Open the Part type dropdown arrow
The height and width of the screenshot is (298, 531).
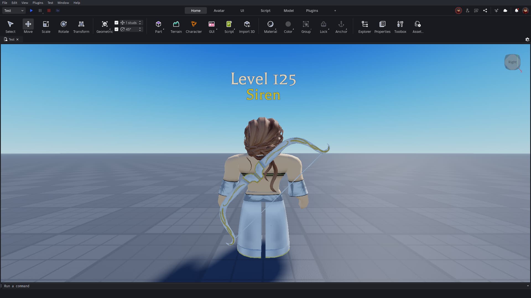point(163,29)
